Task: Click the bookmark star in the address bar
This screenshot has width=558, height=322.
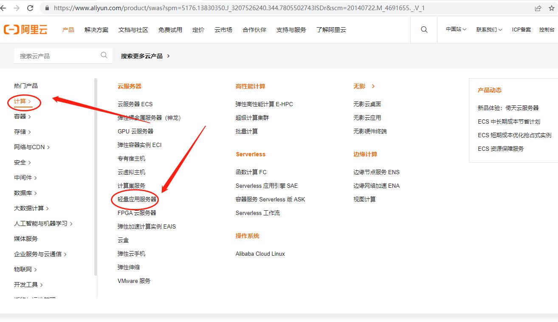Action: coord(552,7)
